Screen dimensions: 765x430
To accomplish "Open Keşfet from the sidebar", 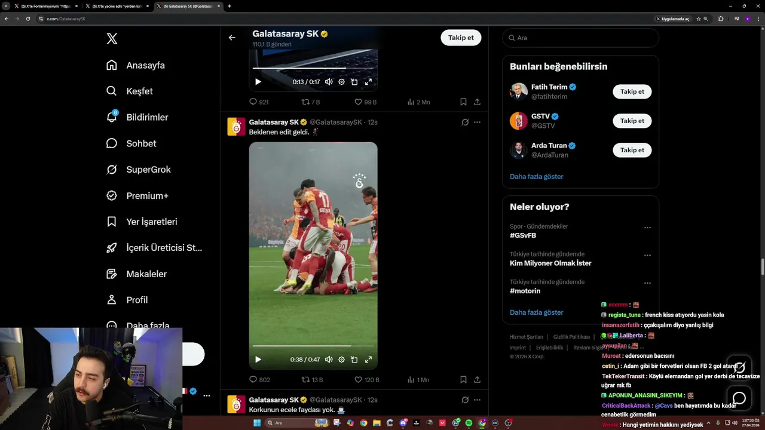I will (x=129, y=91).
